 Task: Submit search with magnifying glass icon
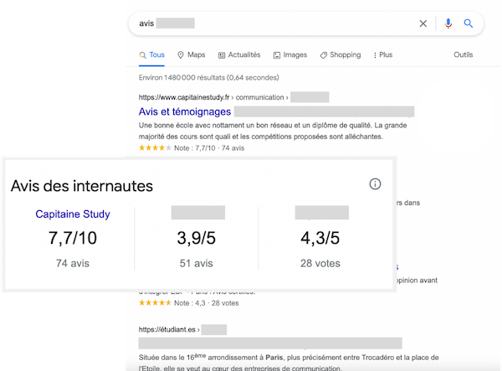[x=468, y=23]
